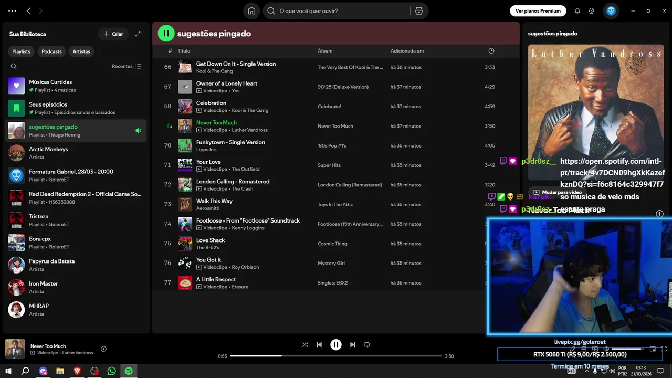Skip to the previous track
672x378 pixels.
tap(319, 345)
